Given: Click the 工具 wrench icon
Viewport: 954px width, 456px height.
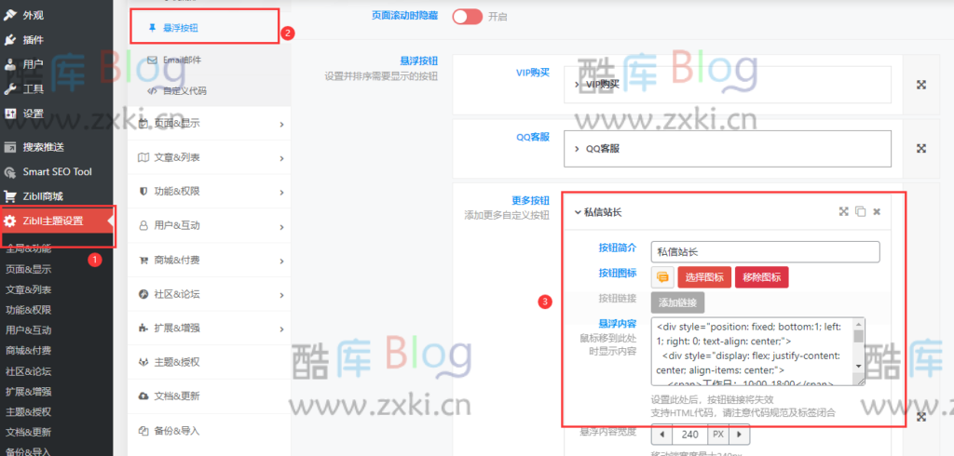Looking at the screenshot, I should 9,89.
